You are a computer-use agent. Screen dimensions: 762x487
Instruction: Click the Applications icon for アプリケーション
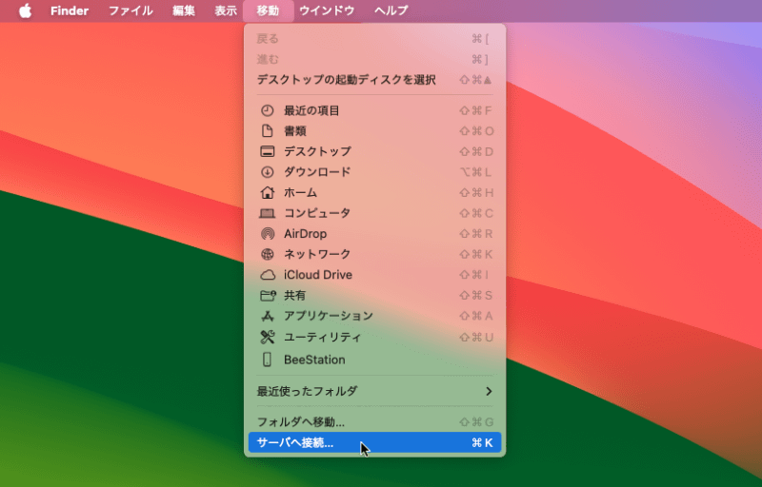click(x=268, y=316)
